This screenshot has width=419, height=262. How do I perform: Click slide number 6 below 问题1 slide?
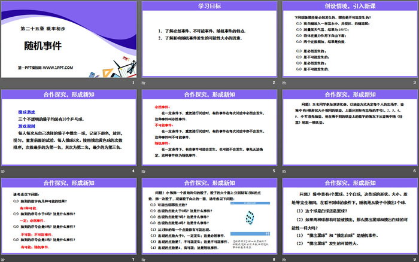(414, 171)
